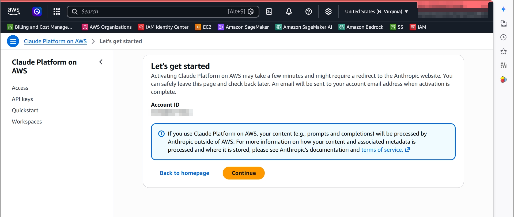Click Back to homepage
The width and height of the screenshot is (514, 217).
pos(184,173)
